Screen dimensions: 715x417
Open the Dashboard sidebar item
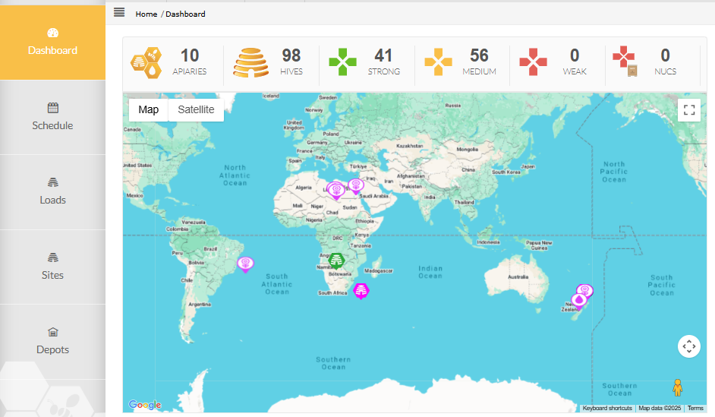pos(52,43)
